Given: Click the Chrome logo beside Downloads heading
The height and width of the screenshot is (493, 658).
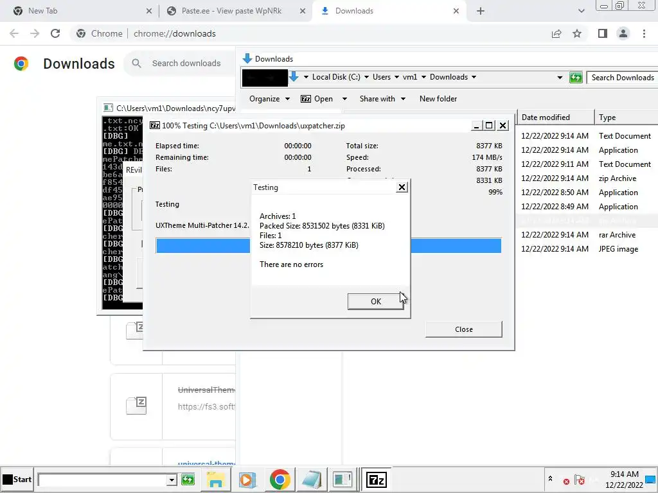Looking at the screenshot, I should pos(21,64).
